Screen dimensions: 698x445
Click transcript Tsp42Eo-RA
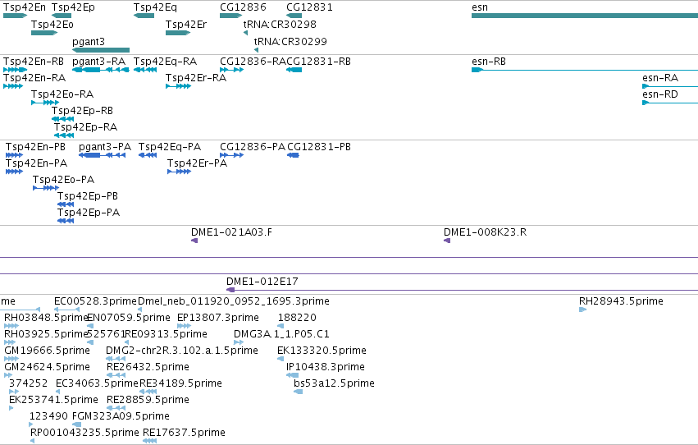62,94
